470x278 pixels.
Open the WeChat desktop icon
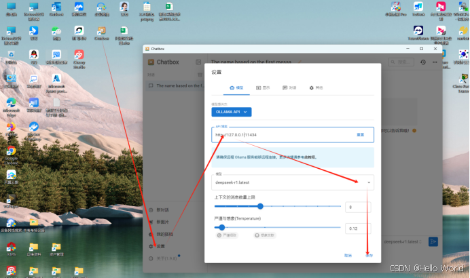tap(56, 33)
